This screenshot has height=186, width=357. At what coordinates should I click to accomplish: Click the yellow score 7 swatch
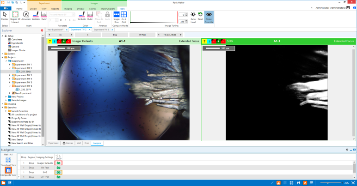tap(49, 41)
